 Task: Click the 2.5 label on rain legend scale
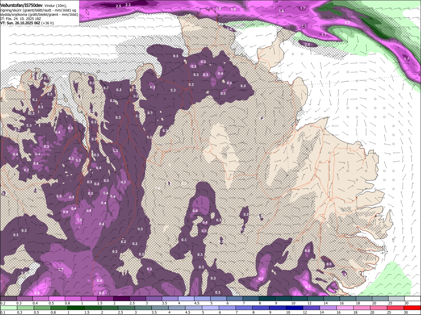coord(120,312)
